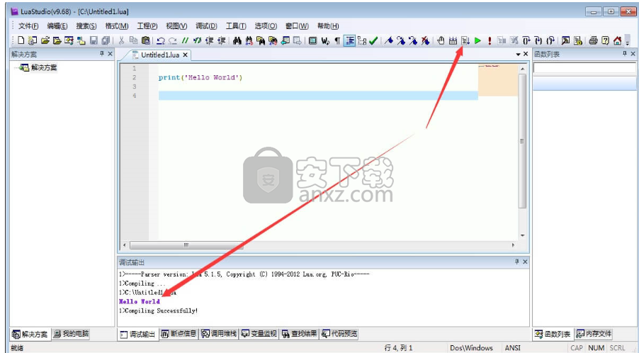Click the breakpoint hand icon
The width and height of the screenshot is (639, 353).
[x=441, y=41]
